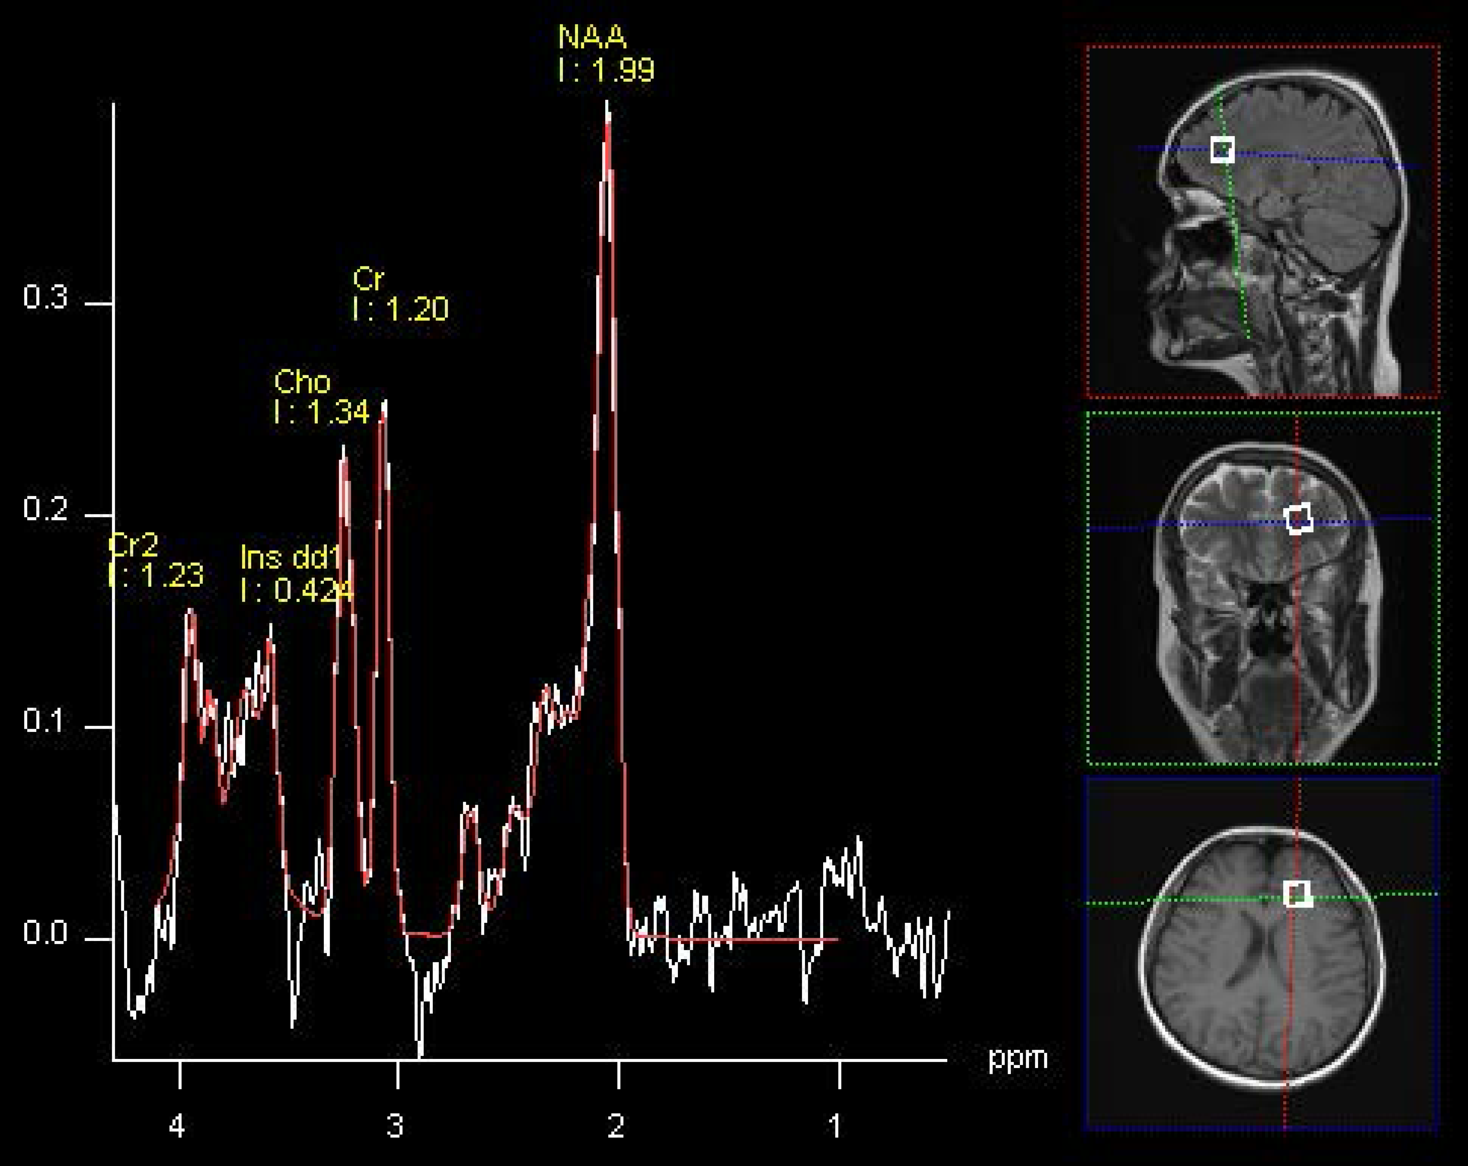Select the Ins dd1 peak label
Screen dimensions: 1468x1166
coord(290,558)
